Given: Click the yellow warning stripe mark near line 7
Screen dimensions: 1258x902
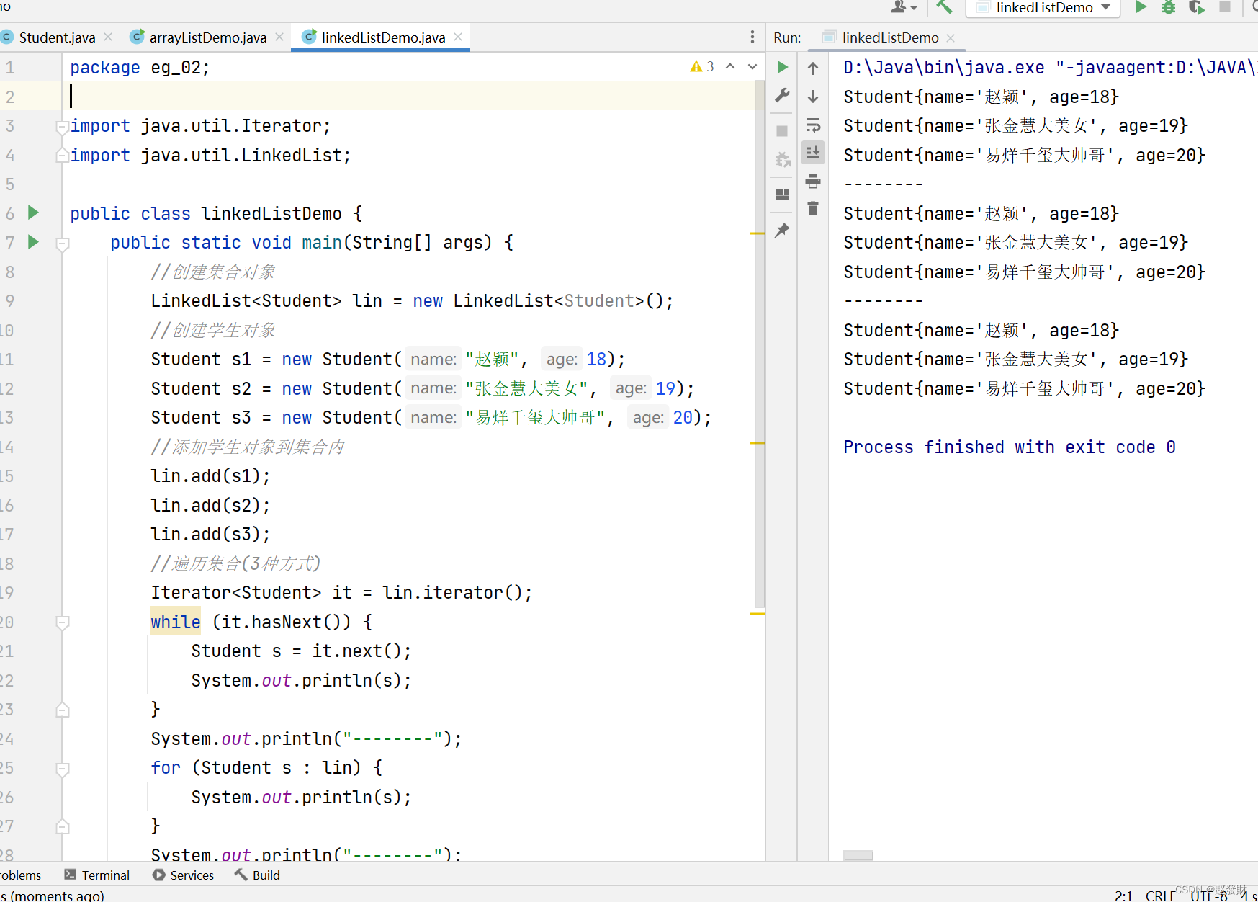Looking at the screenshot, I should pyautogui.click(x=758, y=233).
